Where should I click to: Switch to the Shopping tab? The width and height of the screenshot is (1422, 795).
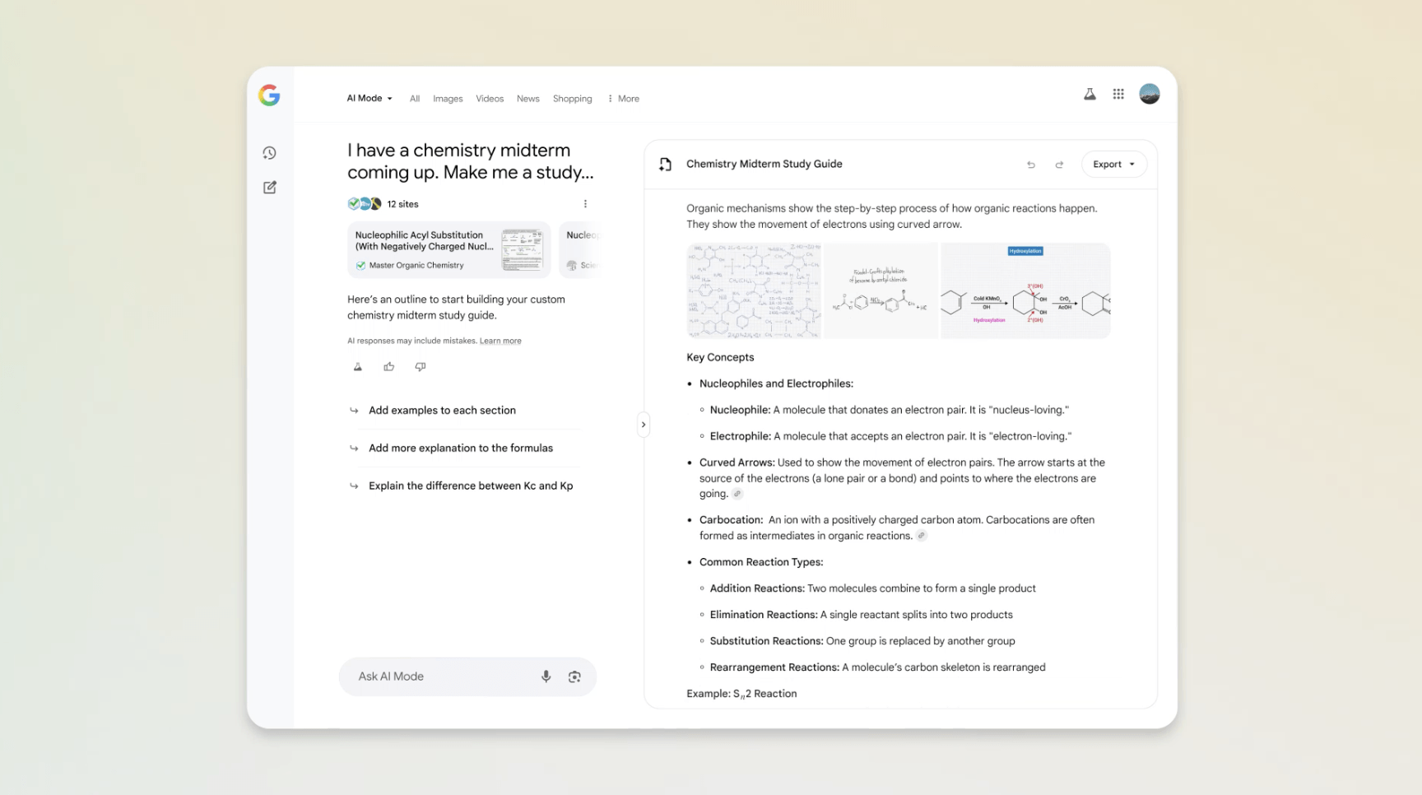pyautogui.click(x=573, y=99)
